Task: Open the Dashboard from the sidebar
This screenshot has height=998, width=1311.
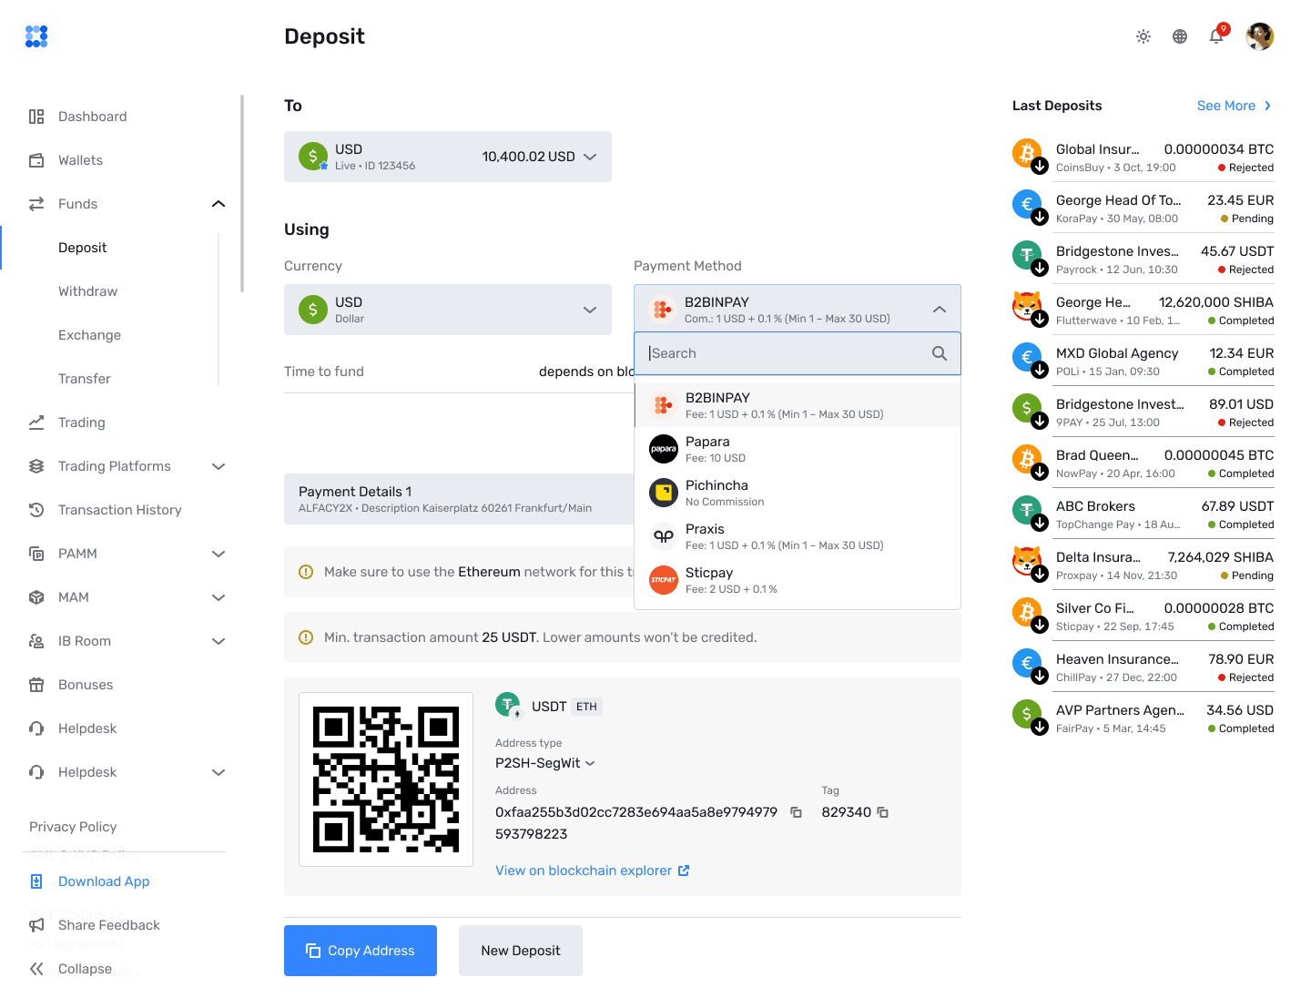Action: pos(92,116)
